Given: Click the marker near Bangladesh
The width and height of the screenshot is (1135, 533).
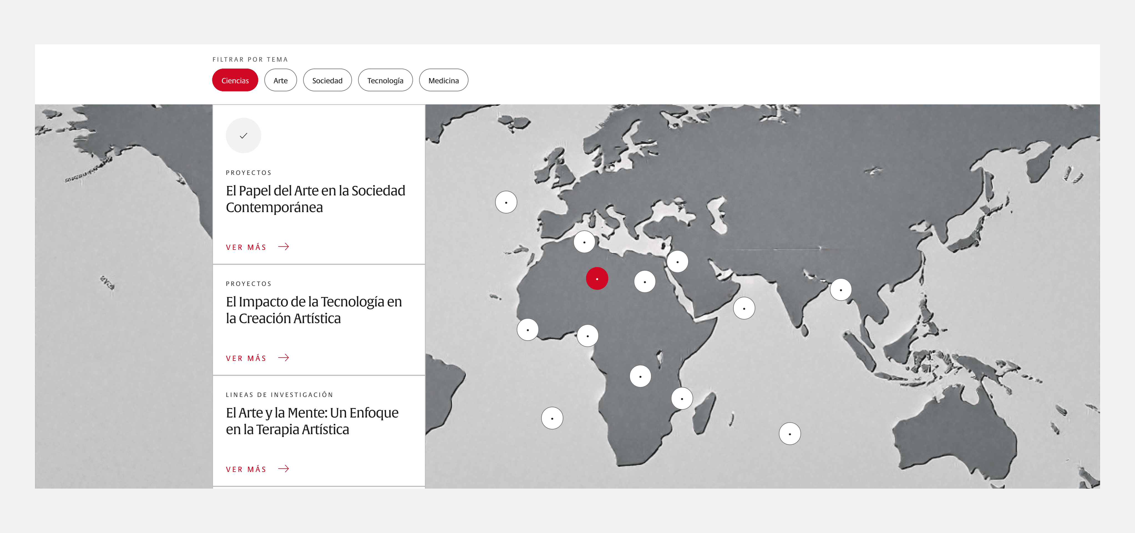Looking at the screenshot, I should coord(841,290).
